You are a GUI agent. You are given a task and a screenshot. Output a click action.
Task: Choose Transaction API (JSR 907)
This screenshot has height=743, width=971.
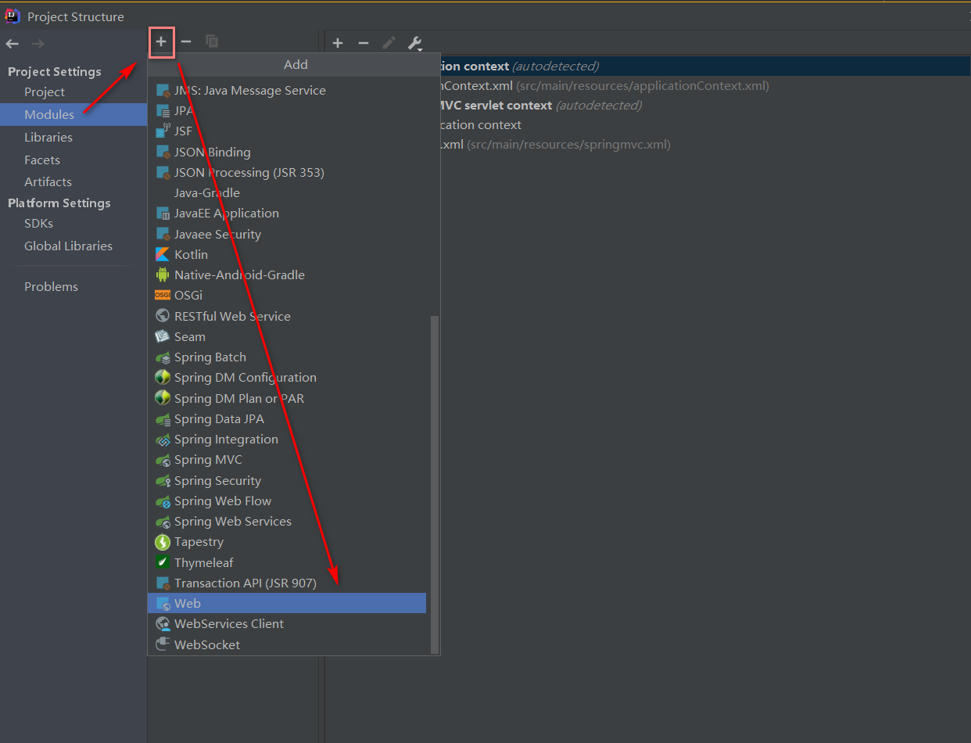288,583
